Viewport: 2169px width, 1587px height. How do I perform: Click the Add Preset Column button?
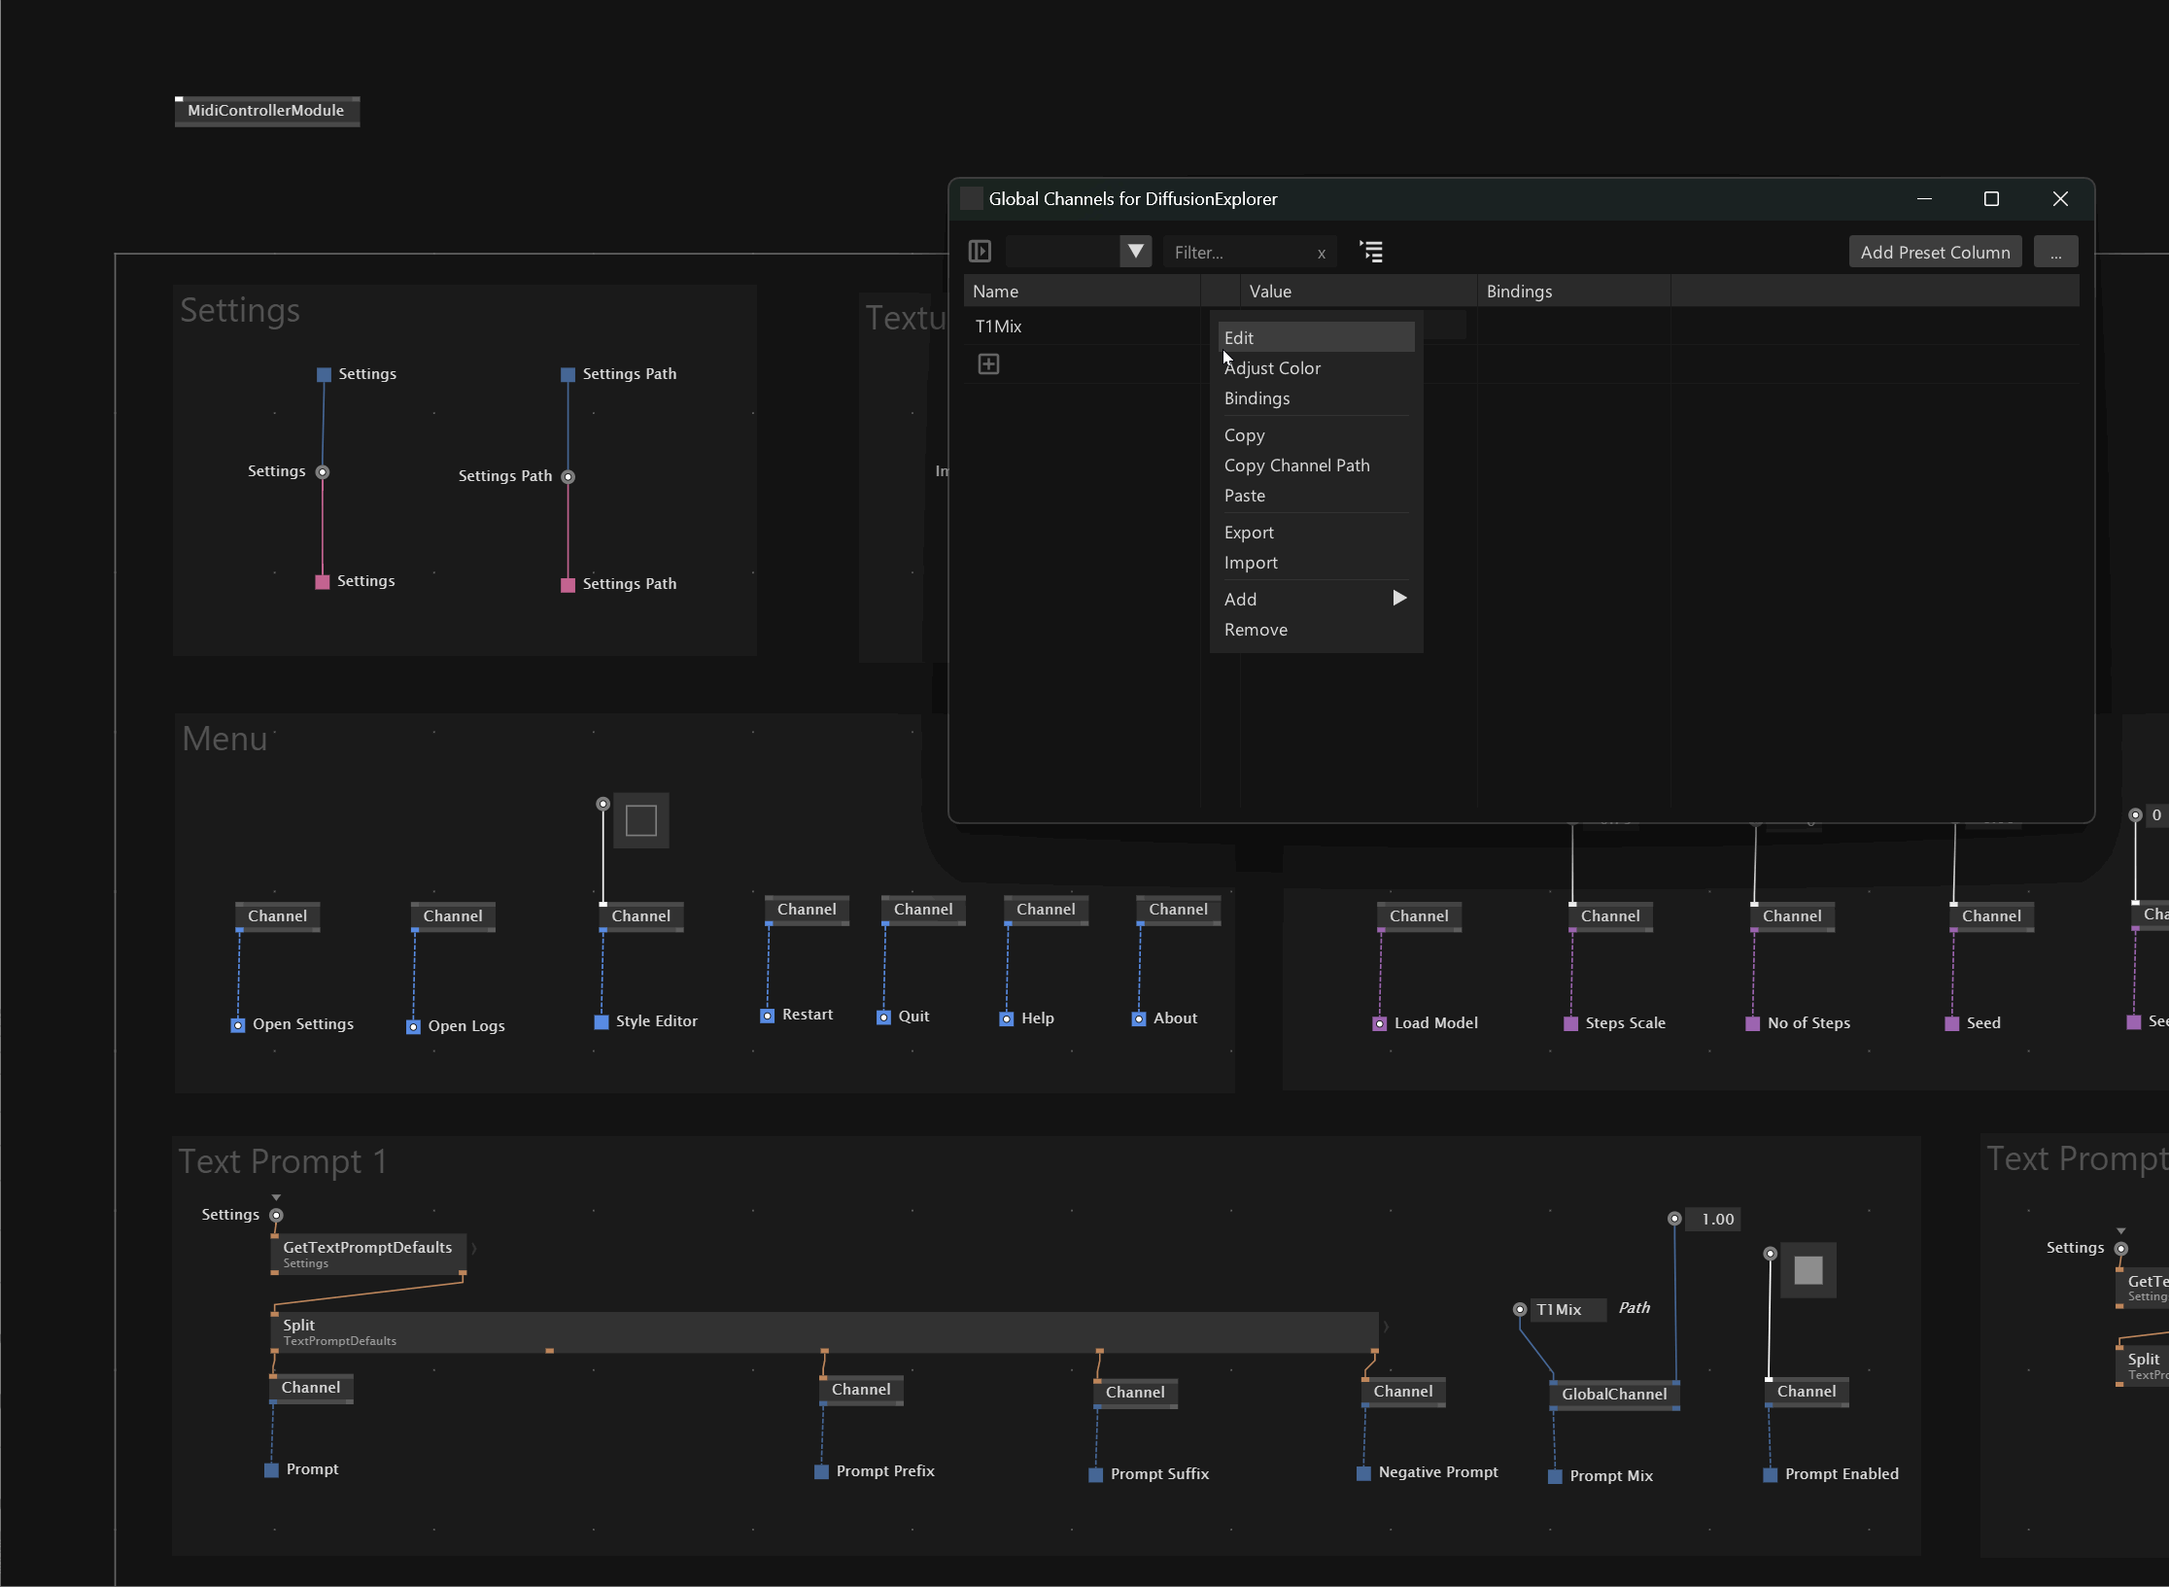point(1935,251)
